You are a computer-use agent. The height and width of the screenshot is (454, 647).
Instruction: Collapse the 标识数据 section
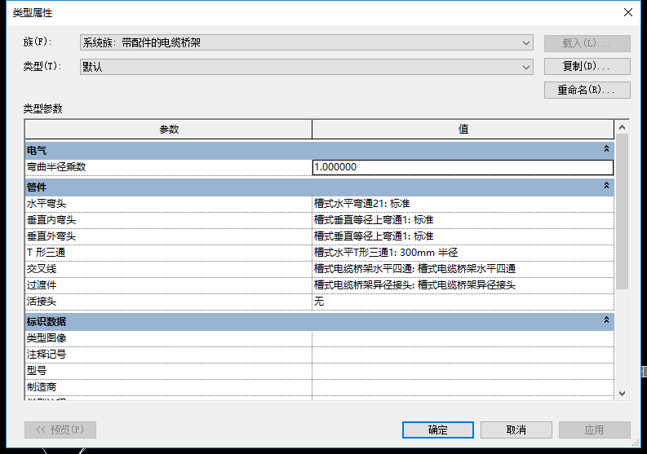(x=606, y=320)
